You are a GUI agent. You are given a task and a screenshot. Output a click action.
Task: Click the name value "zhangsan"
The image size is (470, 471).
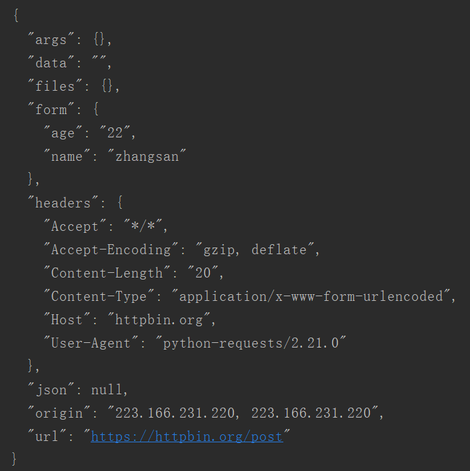[147, 156]
